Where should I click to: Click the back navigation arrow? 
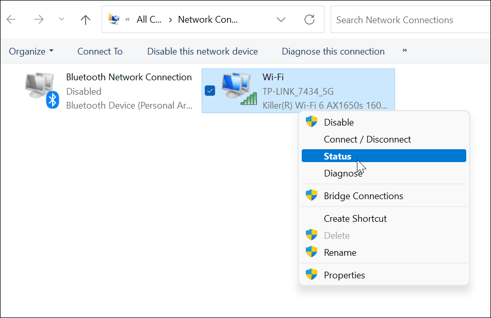[x=11, y=20]
